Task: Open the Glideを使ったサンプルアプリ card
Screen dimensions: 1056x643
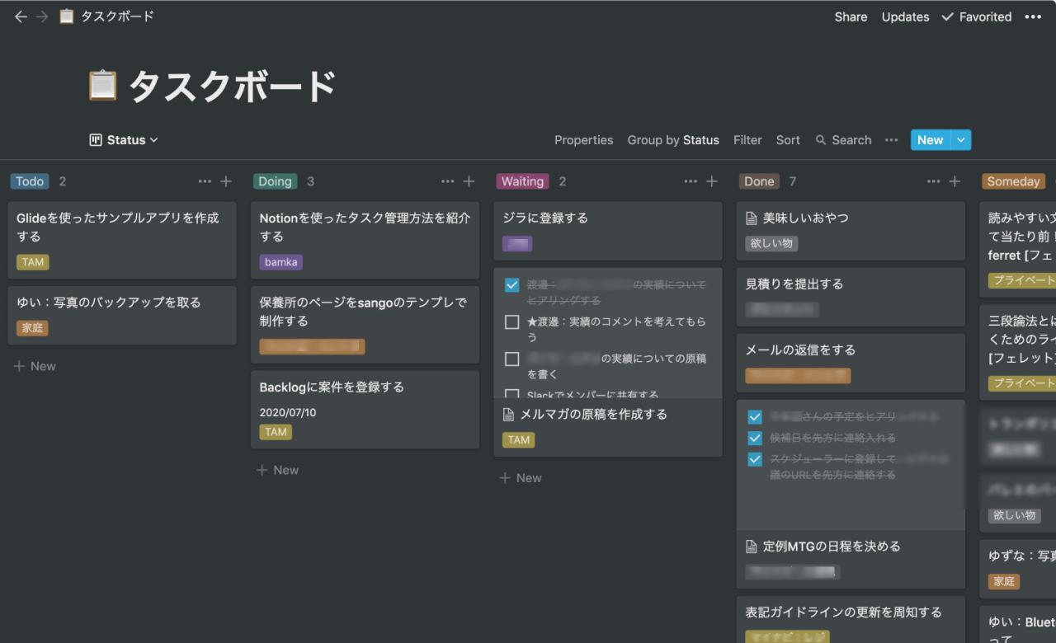Action: click(122, 241)
